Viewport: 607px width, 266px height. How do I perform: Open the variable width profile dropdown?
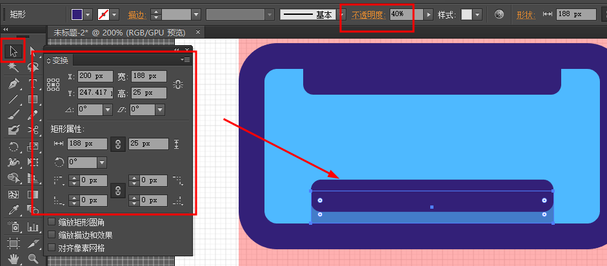click(x=270, y=15)
